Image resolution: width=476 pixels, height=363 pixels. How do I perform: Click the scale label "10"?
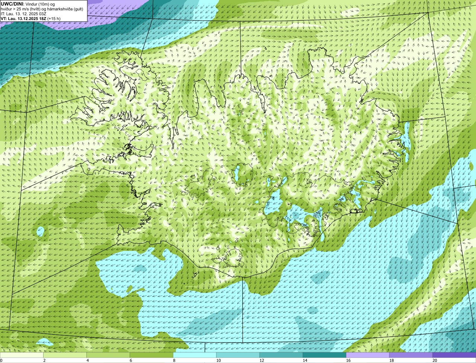pos(218,360)
